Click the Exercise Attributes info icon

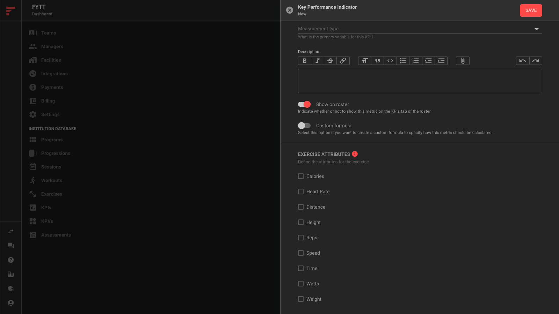pos(355,154)
